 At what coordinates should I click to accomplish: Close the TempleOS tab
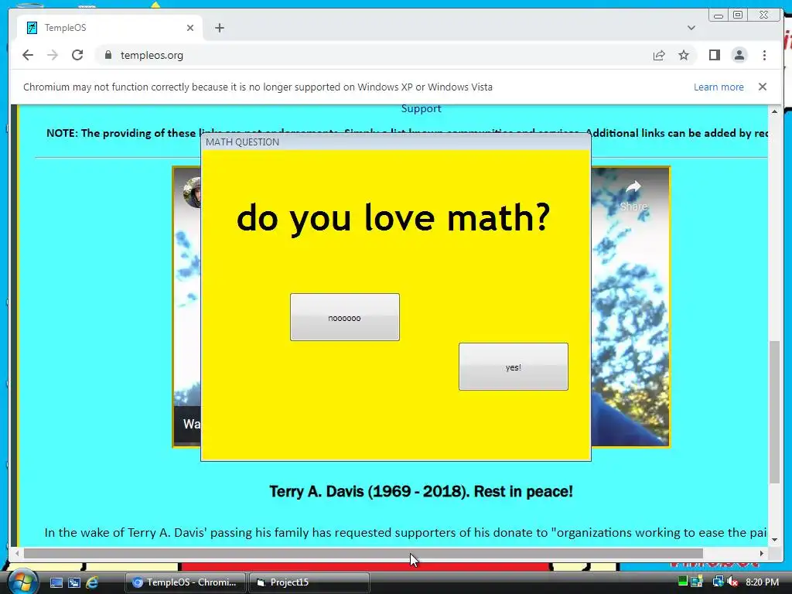[x=190, y=28]
